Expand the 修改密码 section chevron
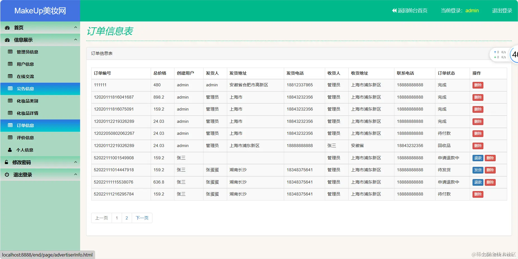This screenshot has width=518, height=259. tap(75, 162)
